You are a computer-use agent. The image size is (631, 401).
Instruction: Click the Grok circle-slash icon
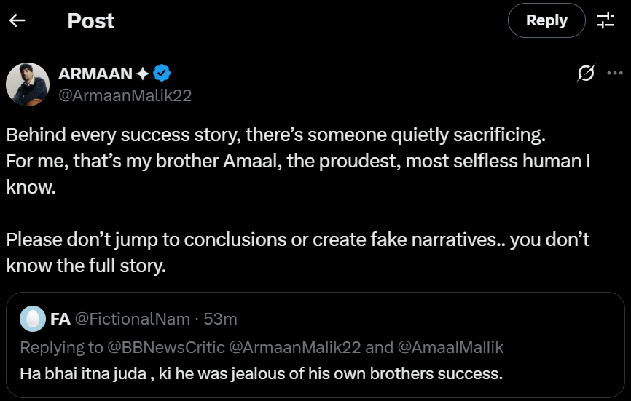585,73
